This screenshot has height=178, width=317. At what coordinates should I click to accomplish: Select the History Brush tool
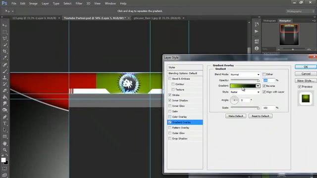[4, 84]
